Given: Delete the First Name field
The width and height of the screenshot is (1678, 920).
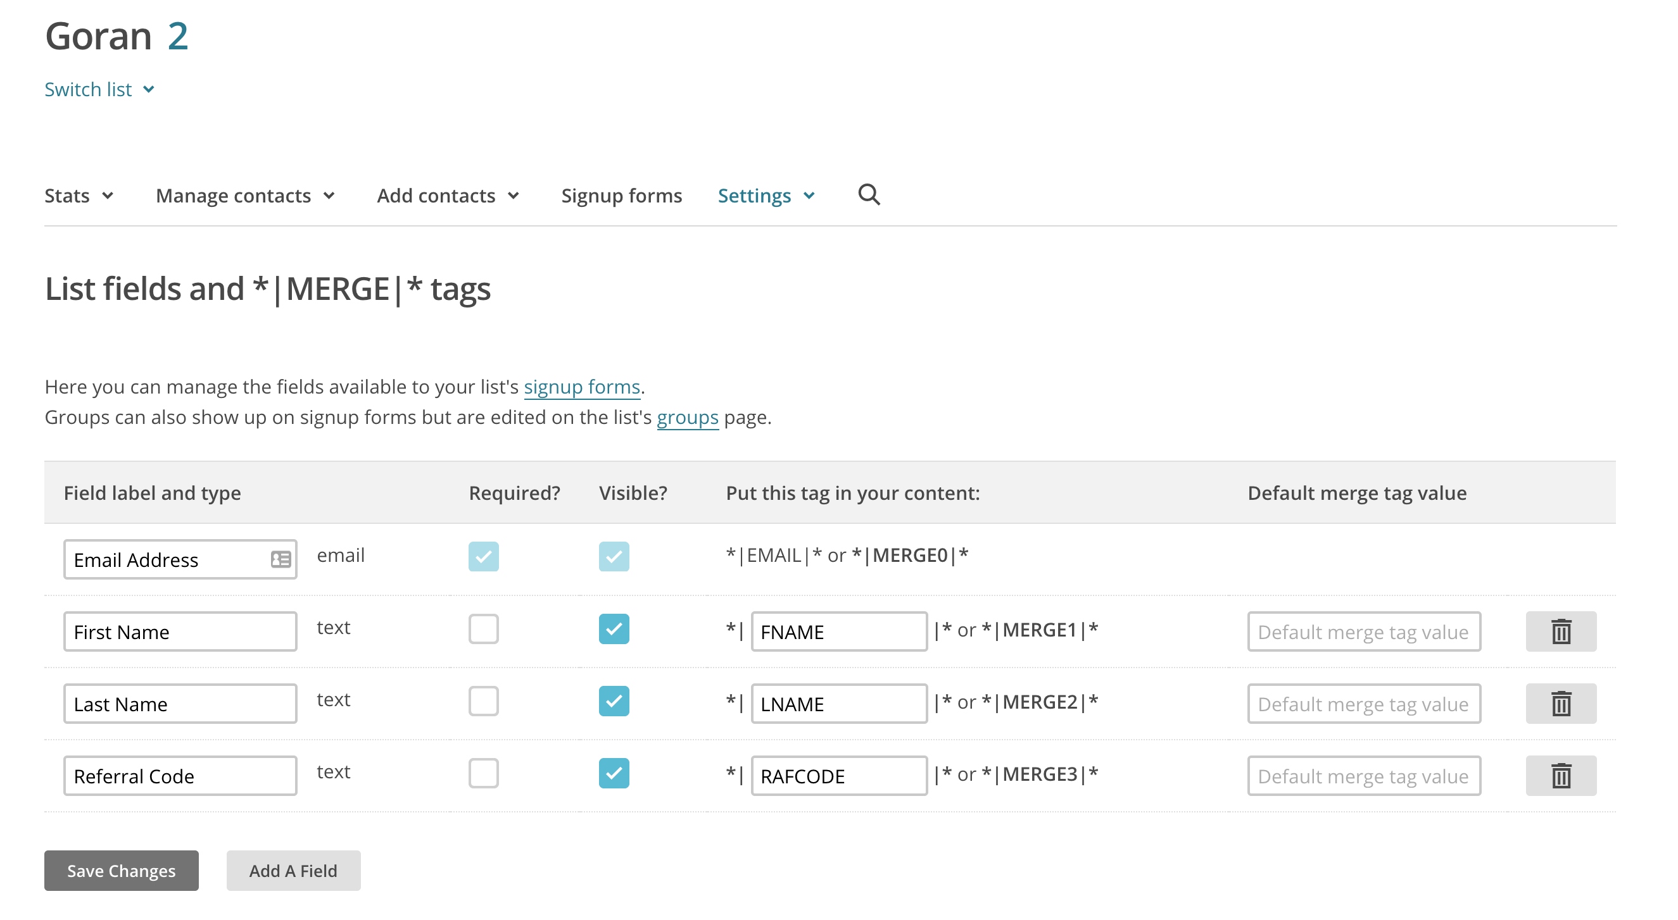Looking at the screenshot, I should [x=1560, y=630].
